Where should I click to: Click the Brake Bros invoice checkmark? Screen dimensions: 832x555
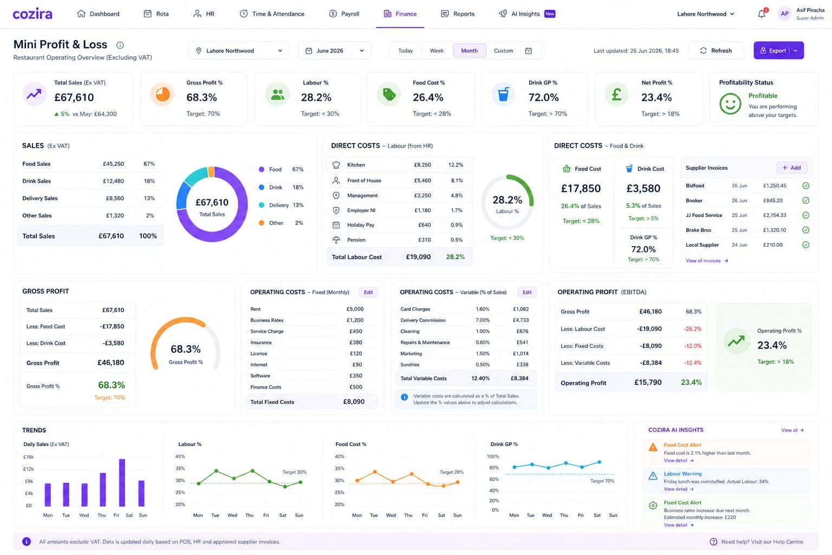(x=805, y=230)
